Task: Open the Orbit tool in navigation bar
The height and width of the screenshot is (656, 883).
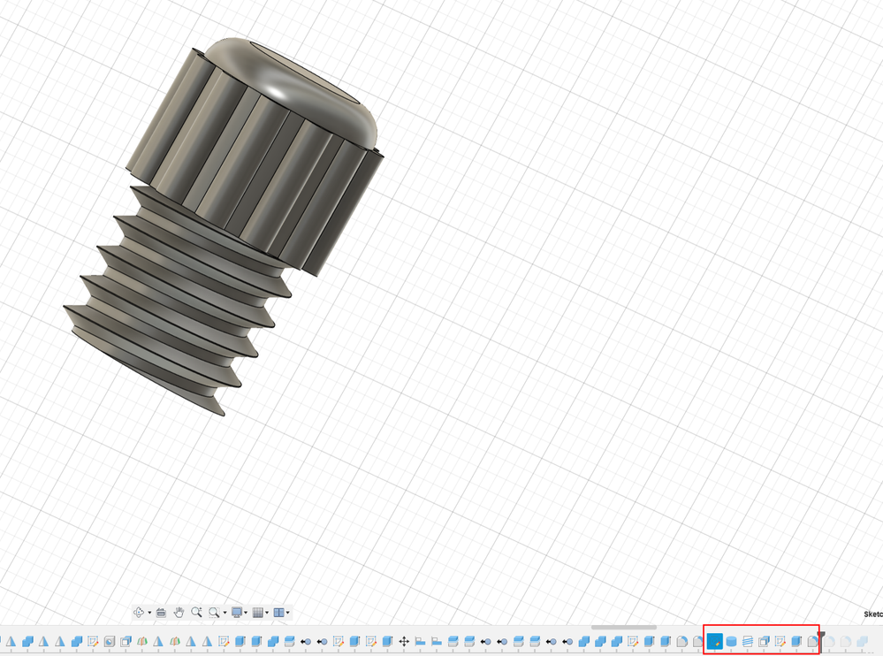Action: pos(139,612)
